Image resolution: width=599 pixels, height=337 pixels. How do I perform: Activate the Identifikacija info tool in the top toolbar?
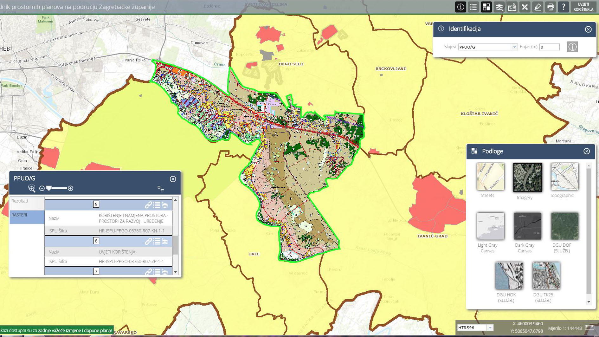coord(461,7)
